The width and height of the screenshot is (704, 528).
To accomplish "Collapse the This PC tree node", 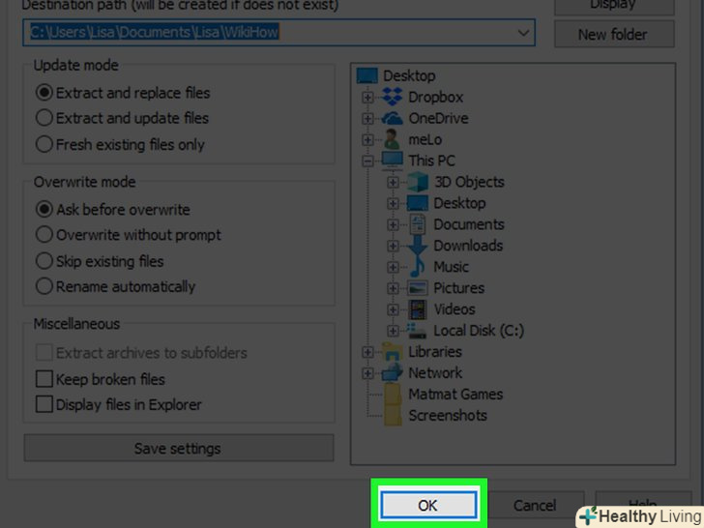I will coord(367,161).
